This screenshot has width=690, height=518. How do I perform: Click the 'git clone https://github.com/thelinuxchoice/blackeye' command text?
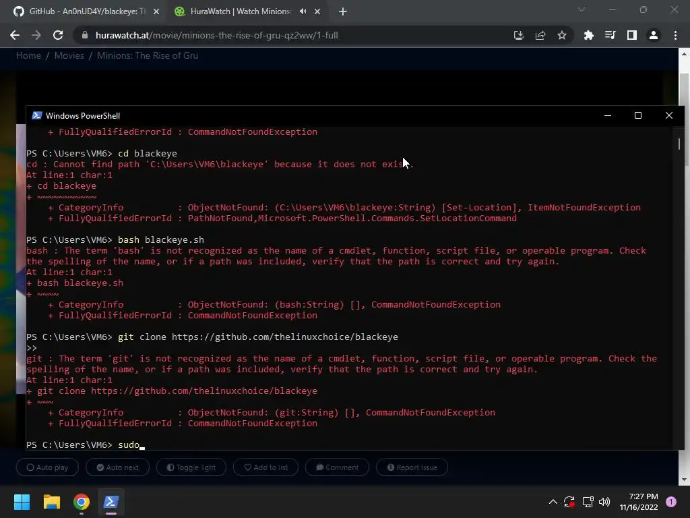click(258, 337)
